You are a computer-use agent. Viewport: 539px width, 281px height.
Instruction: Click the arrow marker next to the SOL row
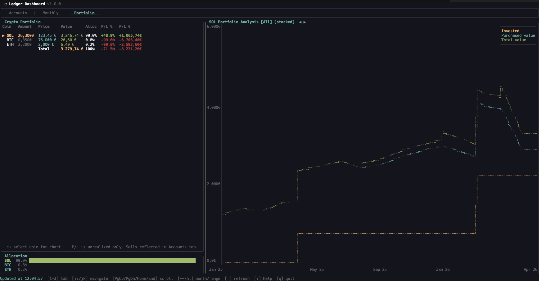click(x=3, y=35)
